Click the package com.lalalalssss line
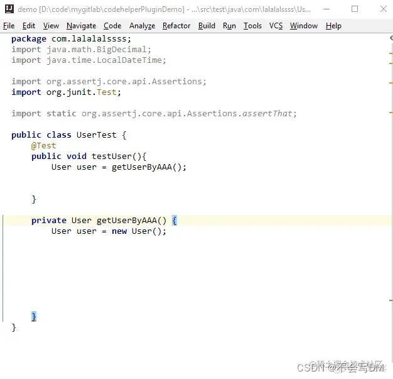The width and height of the screenshot is (393, 379). coord(71,39)
